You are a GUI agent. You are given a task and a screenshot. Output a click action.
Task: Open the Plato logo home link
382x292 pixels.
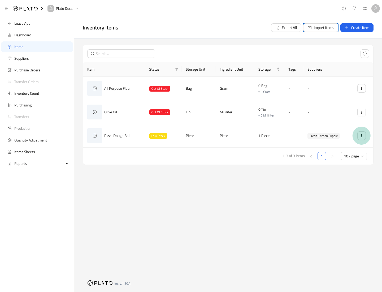coord(25,8)
